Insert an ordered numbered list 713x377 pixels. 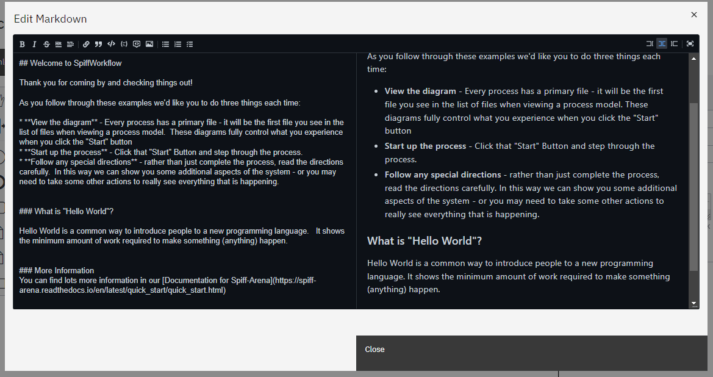[177, 43]
